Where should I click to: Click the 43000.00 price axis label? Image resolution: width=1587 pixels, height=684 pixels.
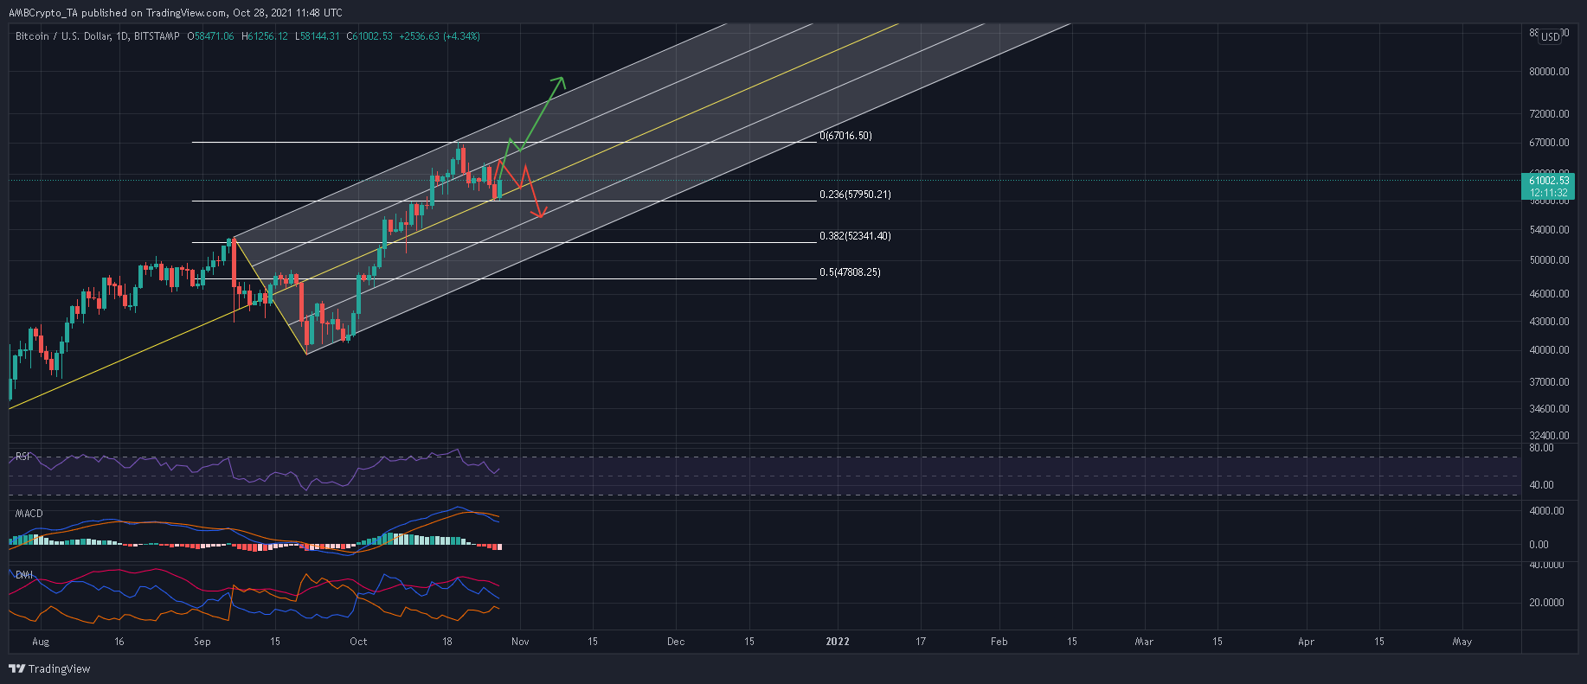(x=1549, y=322)
